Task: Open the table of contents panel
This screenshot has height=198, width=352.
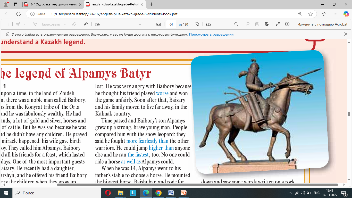Action: [x=7, y=24]
